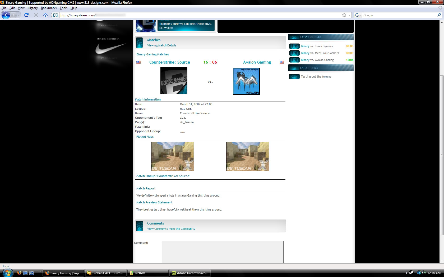Click the Avalon team logo image

(246, 81)
